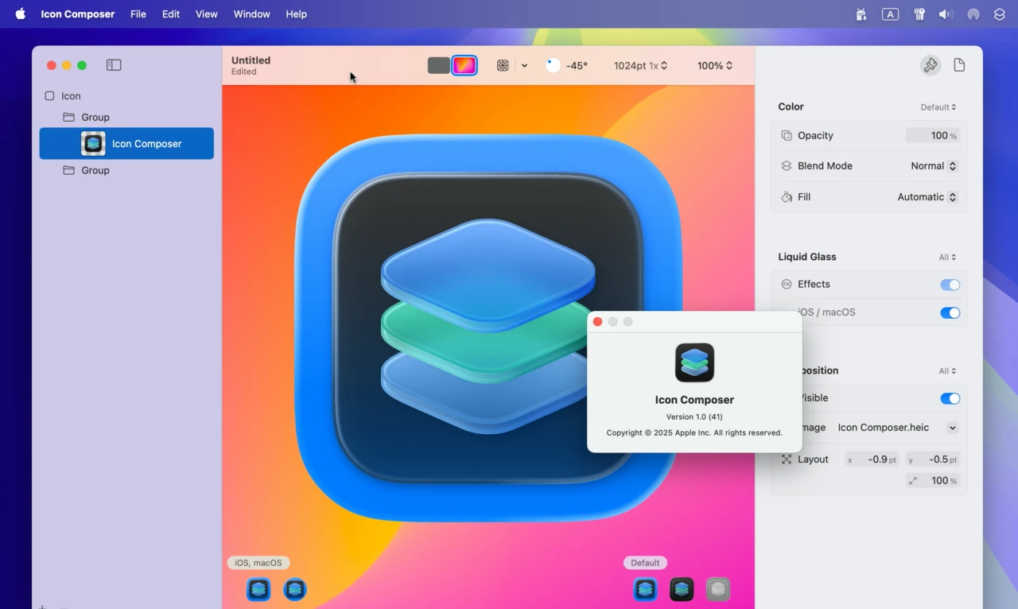Open the Window menu

251,14
